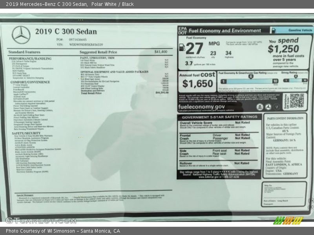Image resolution: width=314 pixels, height=235 pixels.
Task: Click 'Polar White / Black' in title bar
Action: pos(113,4)
